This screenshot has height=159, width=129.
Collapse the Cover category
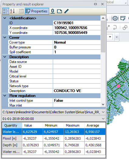tap(5, 38)
